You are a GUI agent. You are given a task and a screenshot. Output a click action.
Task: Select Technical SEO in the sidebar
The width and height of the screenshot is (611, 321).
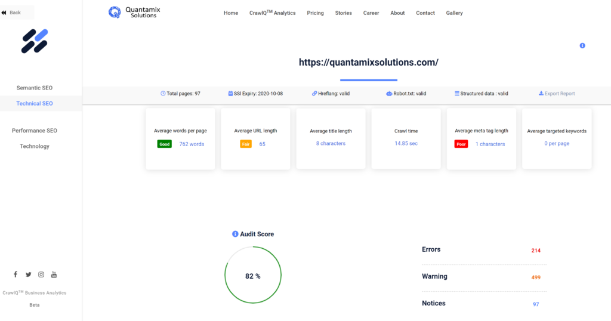click(x=35, y=103)
